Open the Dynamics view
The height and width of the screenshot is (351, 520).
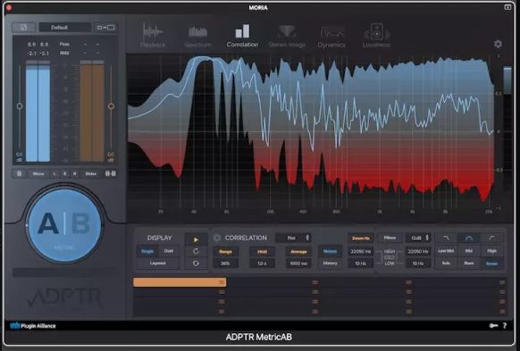(x=331, y=36)
